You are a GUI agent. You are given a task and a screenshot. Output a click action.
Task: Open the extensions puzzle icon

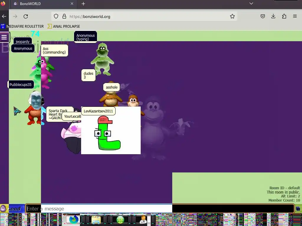pos(284,16)
